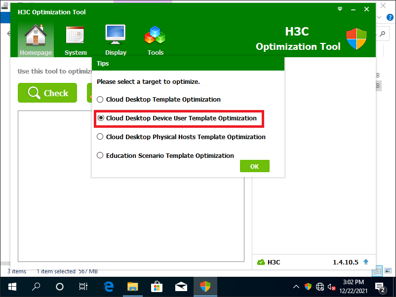Open taskbar search
396x297 pixels.
36,287
